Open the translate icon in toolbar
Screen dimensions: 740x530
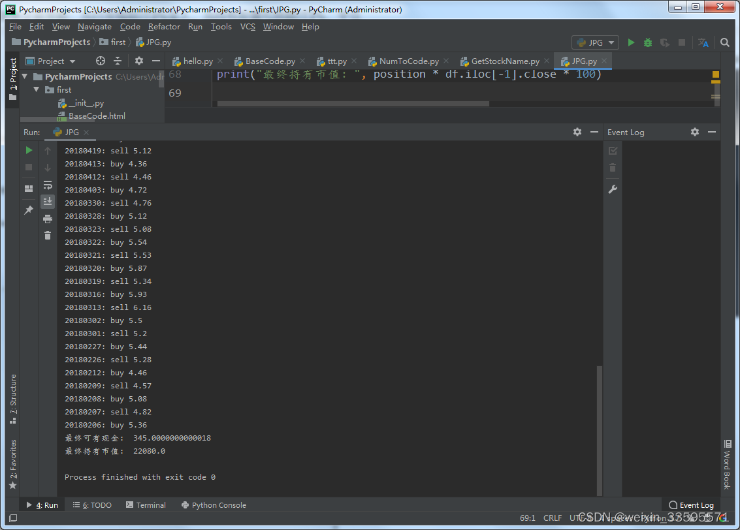[x=703, y=42]
